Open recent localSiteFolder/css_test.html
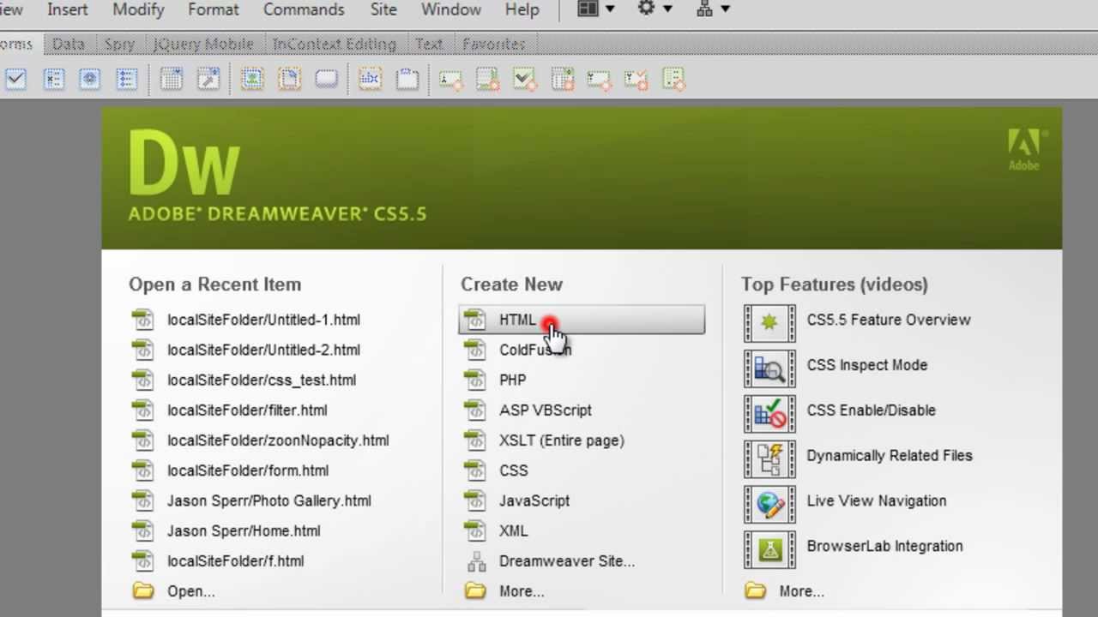Screen dimensions: 1098x617 (x=262, y=380)
